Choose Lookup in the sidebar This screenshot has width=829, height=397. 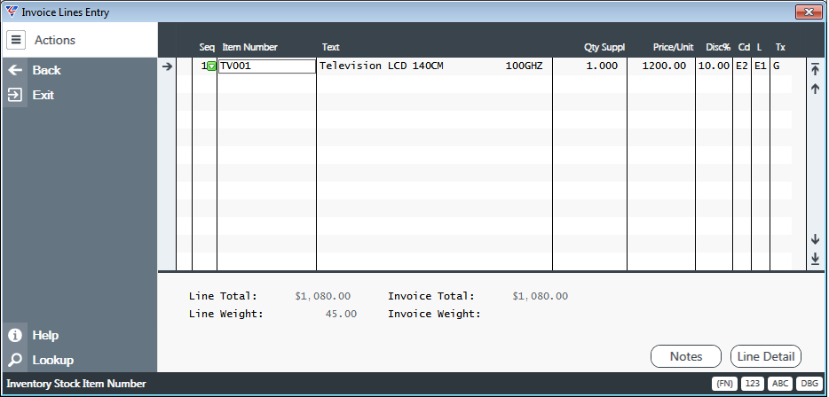[53, 360]
